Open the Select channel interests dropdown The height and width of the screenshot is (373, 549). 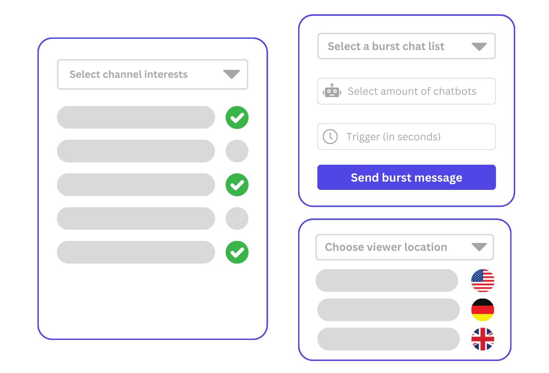click(152, 74)
